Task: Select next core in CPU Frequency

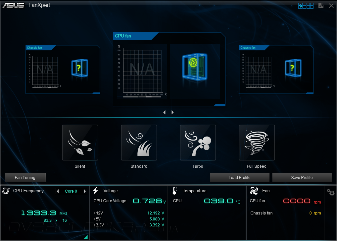Action: pyautogui.click(x=85, y=191)
